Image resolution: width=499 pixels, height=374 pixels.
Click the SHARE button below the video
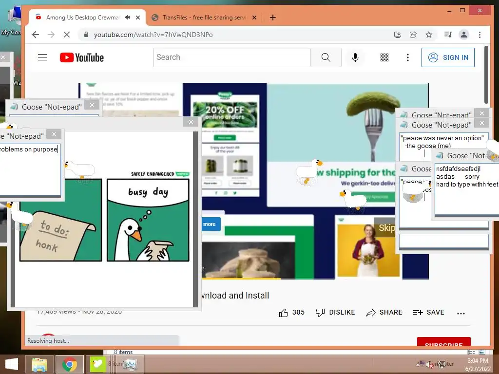(384, 313)
